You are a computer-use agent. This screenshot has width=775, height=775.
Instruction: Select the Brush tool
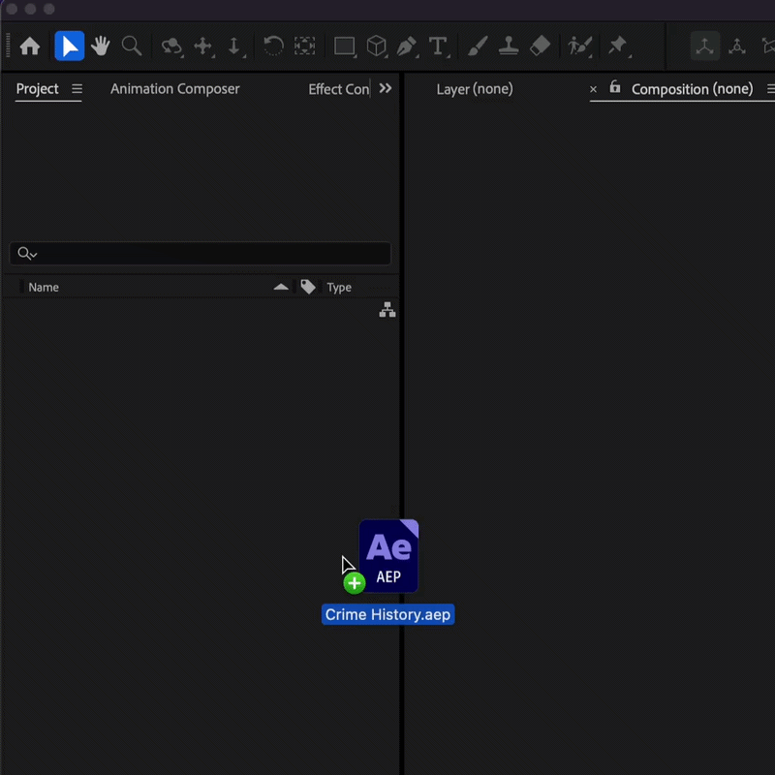(x=478, y=46)
